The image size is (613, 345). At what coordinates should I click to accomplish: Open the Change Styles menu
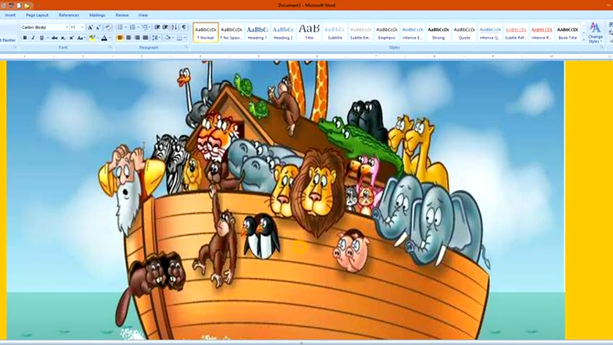[x=595, y=32]
